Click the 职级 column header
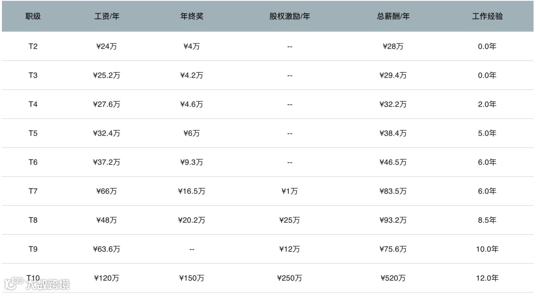This screenshot has height=294, width=536. (33, 16)
